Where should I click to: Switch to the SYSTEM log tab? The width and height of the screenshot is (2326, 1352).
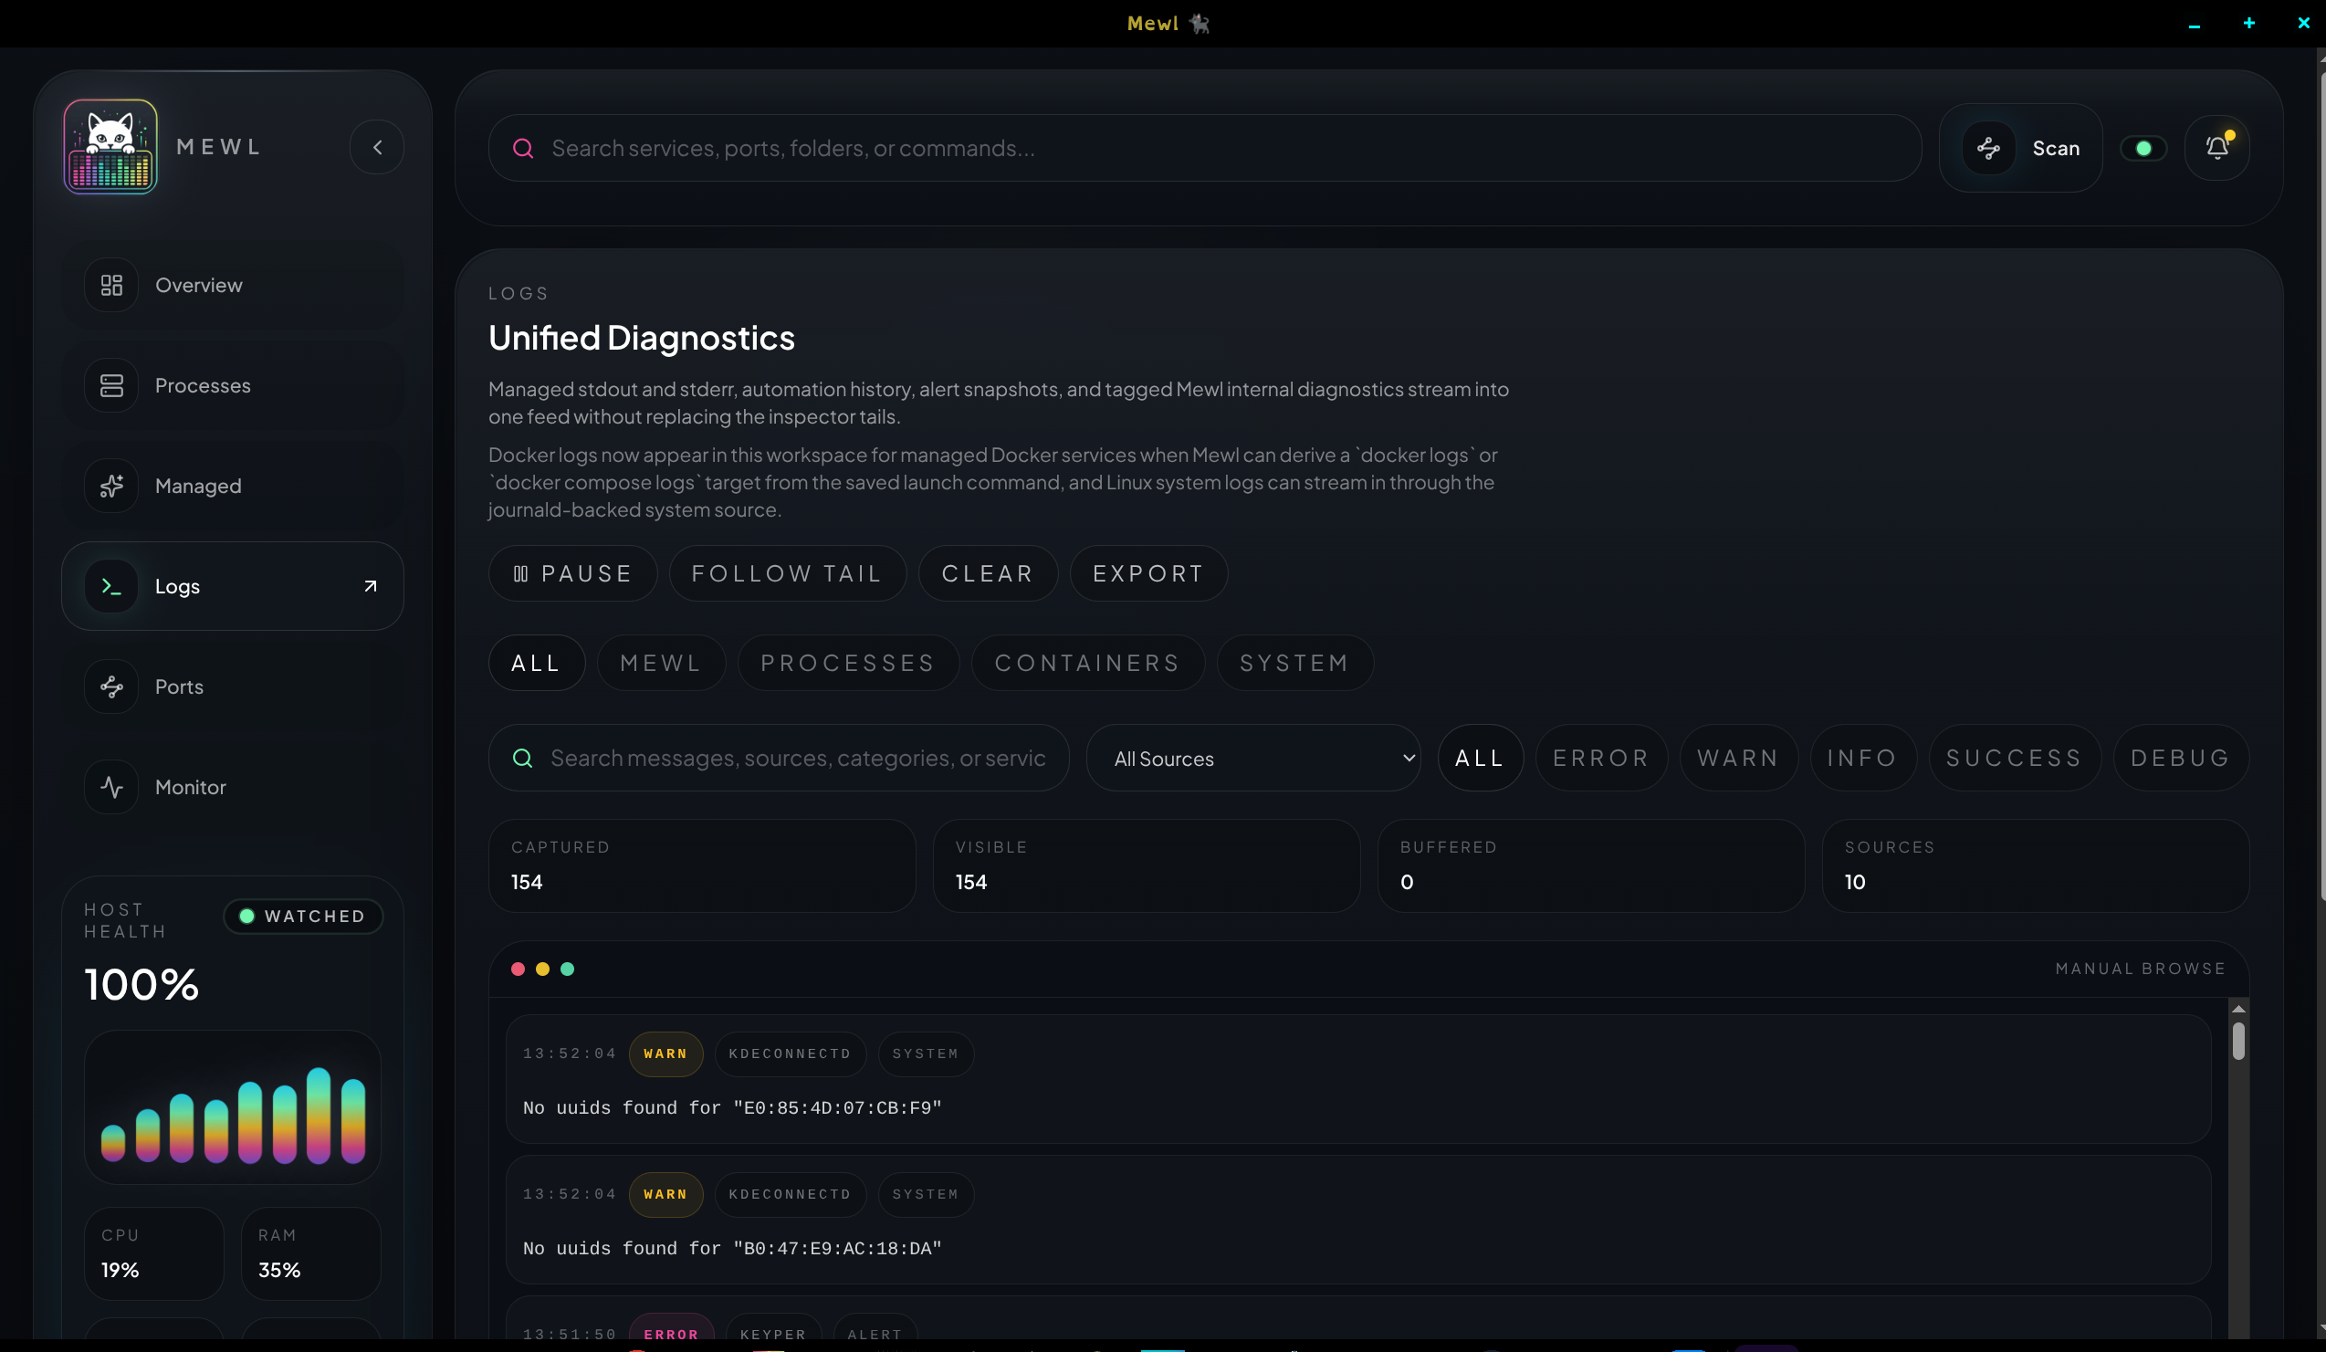[x=1294, y=664]
